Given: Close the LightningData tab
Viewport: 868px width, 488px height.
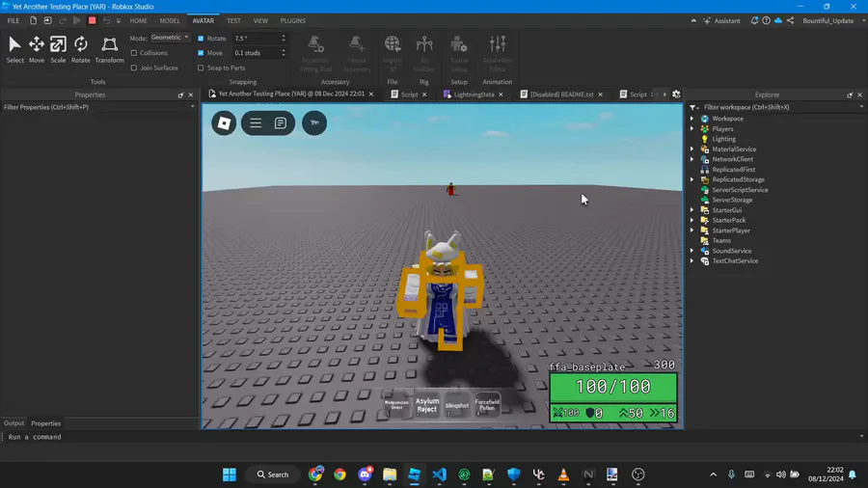Looking at the screenshot, I should pos(501,95).
